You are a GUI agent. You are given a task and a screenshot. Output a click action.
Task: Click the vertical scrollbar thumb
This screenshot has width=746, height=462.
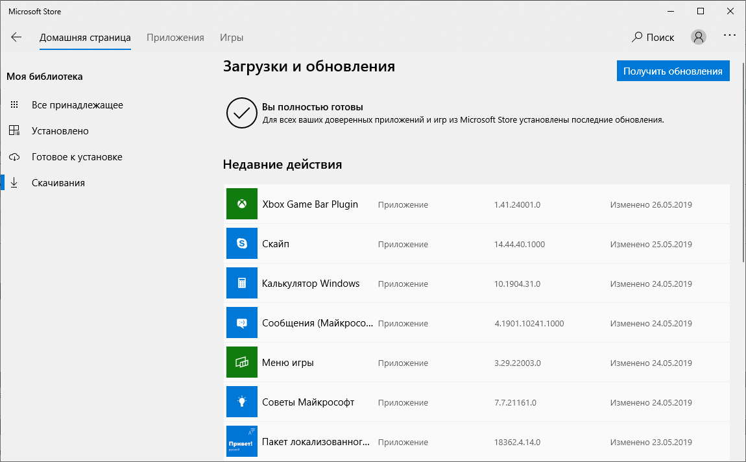[743, 162]
